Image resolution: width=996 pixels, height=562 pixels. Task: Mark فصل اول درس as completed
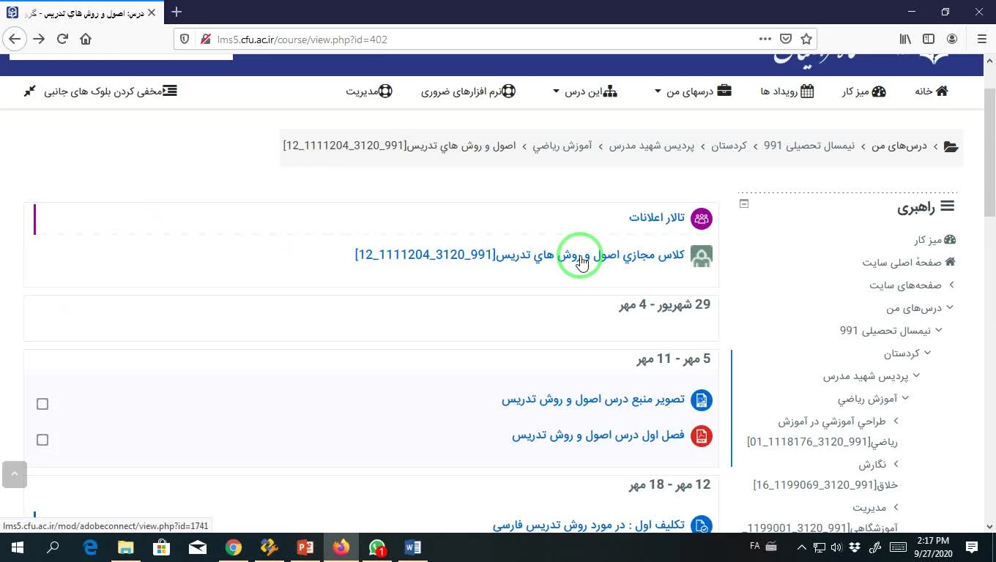point(42,440)
